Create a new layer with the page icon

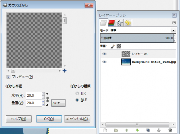click(x=105, y=130)
